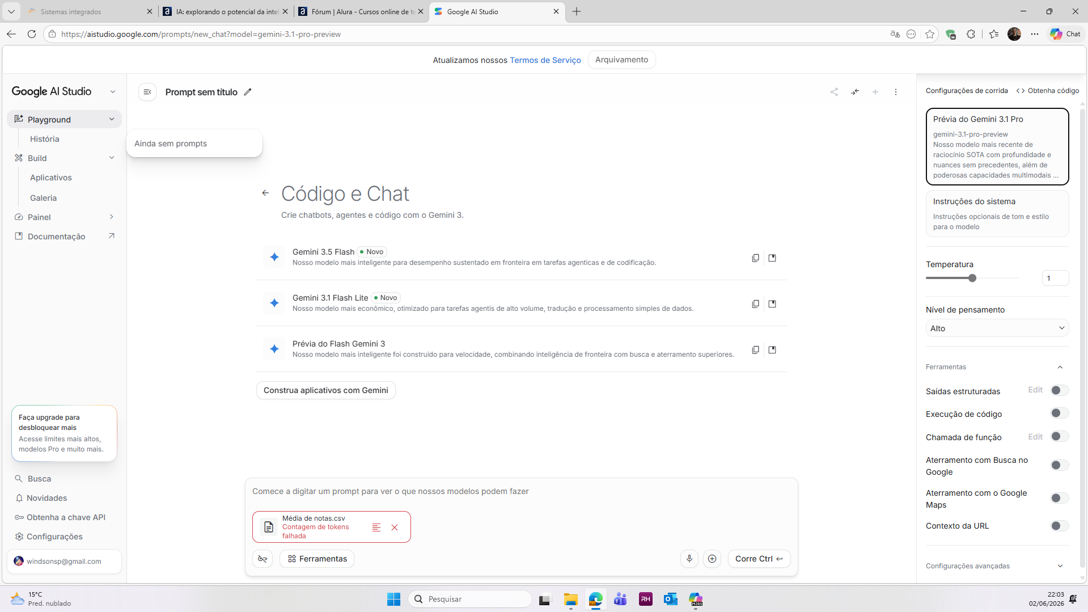Click the compare mode icon
The height and width of the screenshot is (612, 1088).
click(855, 92)
